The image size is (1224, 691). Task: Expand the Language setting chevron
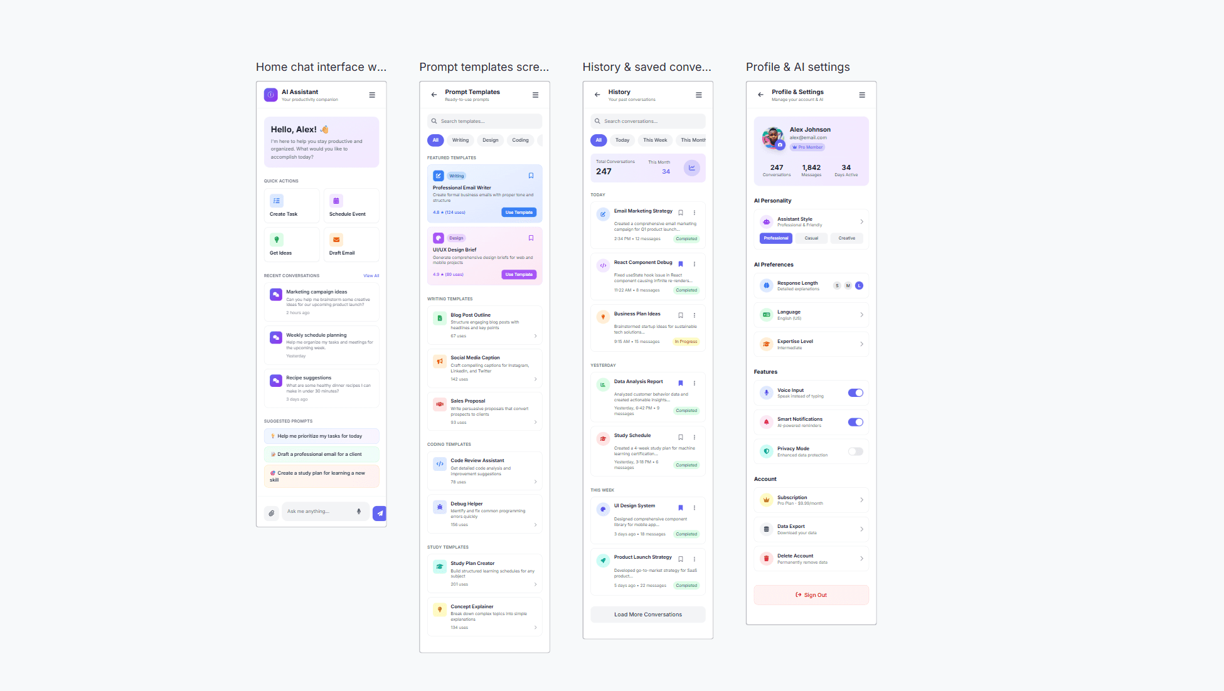coord(861,315)
